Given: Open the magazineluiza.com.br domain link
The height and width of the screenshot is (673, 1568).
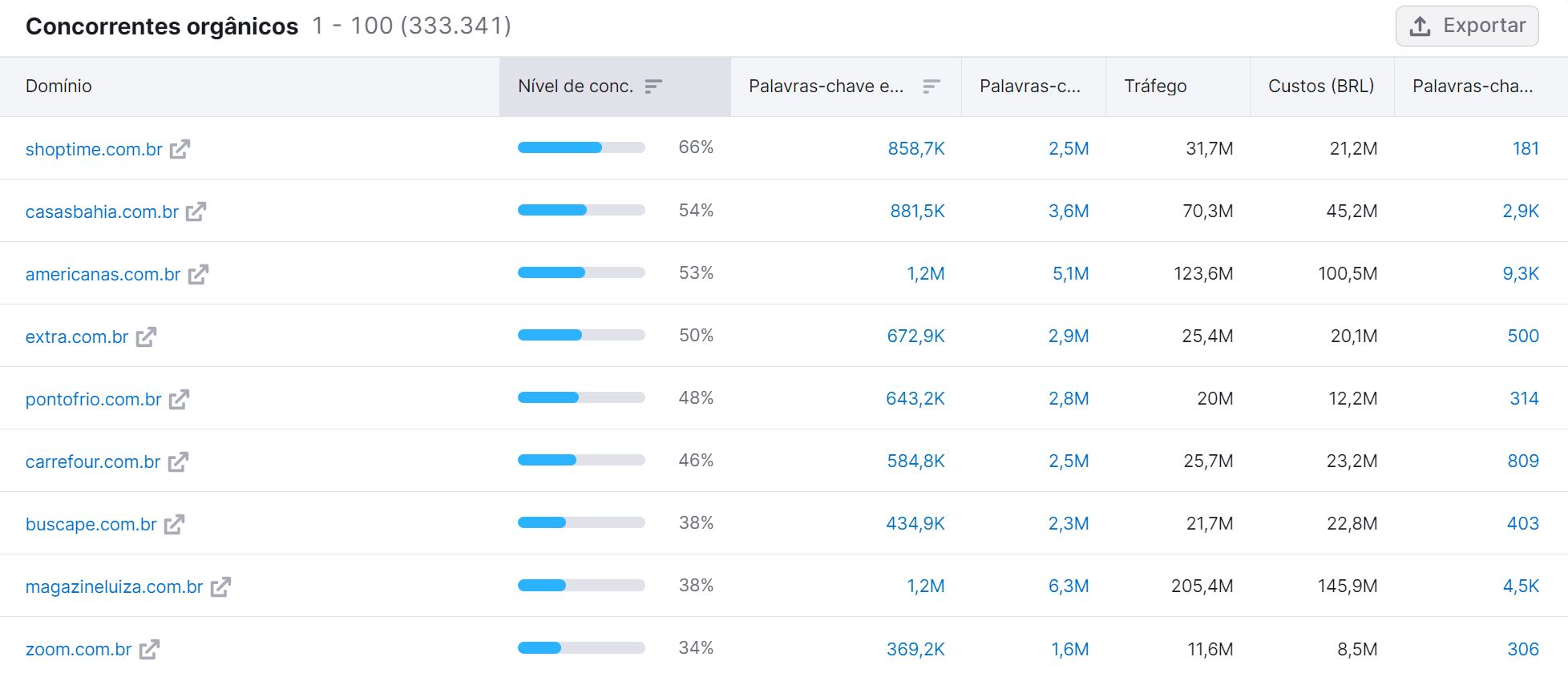Looking at the screenshot, I should 114,586.
